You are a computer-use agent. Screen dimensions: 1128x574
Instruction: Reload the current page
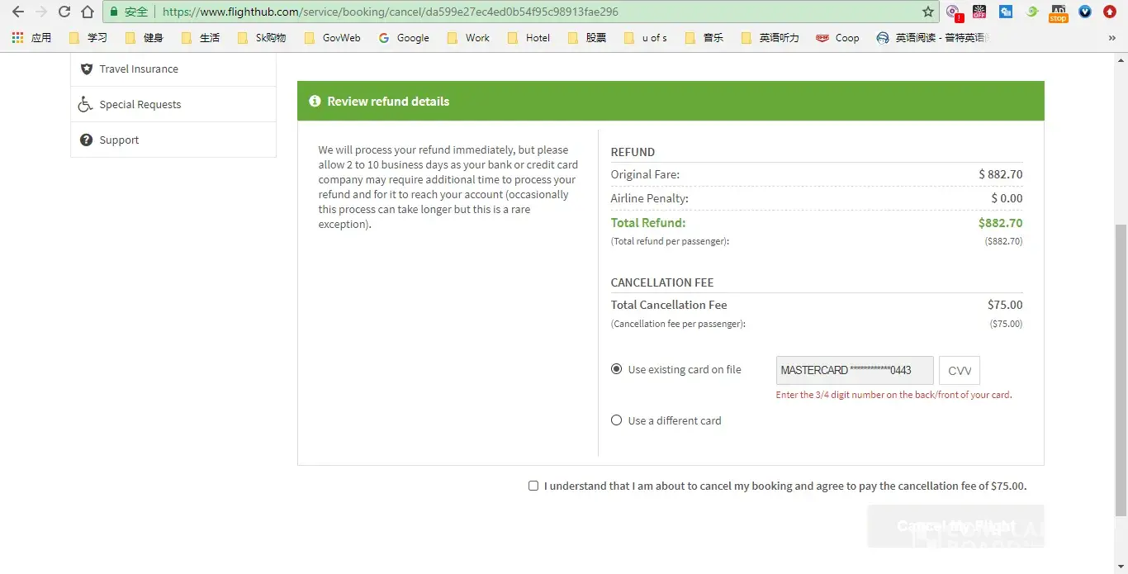[64, 12]
